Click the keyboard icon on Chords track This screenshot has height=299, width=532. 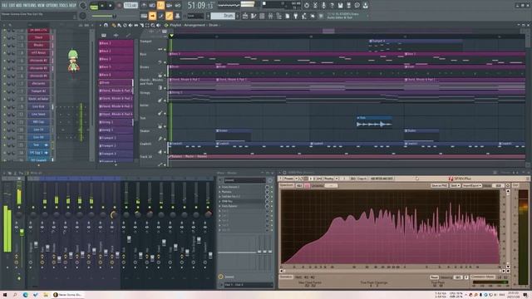(x=160, y=87)
